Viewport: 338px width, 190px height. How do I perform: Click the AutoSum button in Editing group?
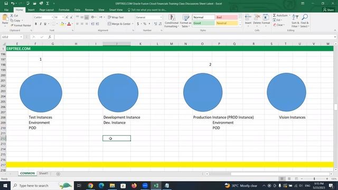click(280, 15)
